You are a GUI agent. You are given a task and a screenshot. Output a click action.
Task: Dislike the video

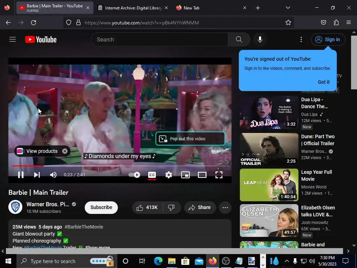tap(171, 207)
